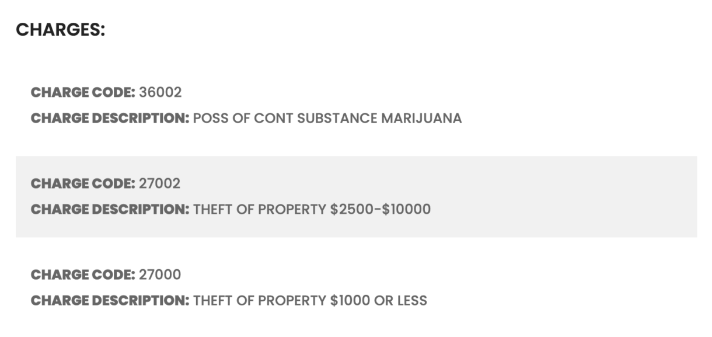This screenshot has height=337, width=712.
Task: Click the CHARGE DESCRIPTION label in the last row
Action: (x=110, y=301)
